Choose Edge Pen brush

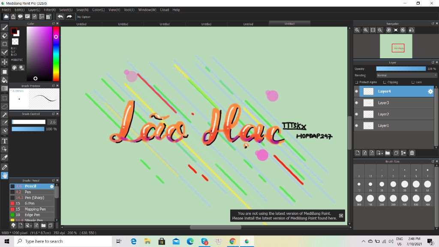coord(32,215)
